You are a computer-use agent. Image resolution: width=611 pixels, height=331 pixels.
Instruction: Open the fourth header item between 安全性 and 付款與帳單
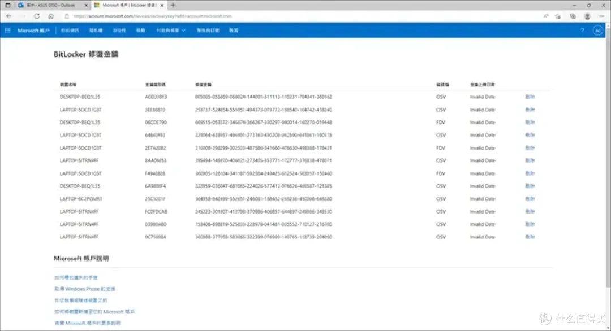141,31
